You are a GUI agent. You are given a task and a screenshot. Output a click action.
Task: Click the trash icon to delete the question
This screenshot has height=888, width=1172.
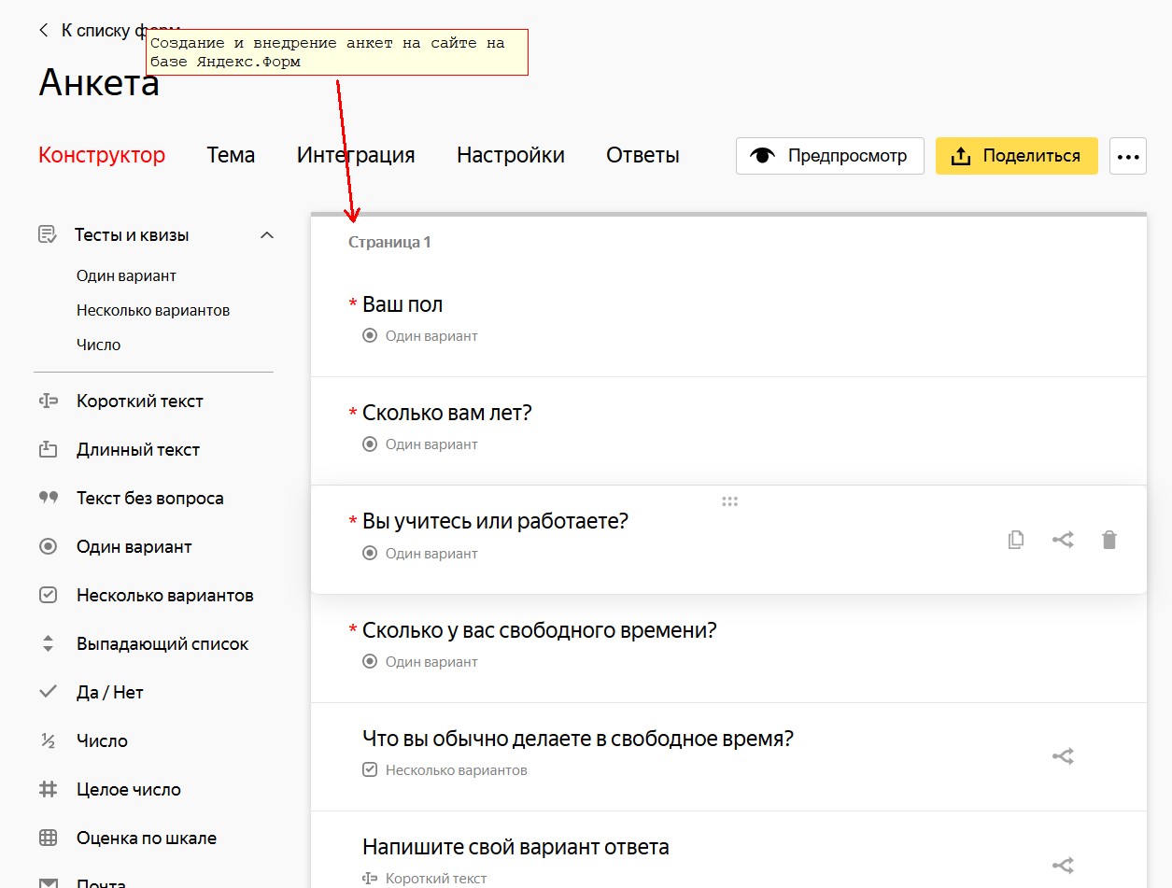(x=1108, y=540)
